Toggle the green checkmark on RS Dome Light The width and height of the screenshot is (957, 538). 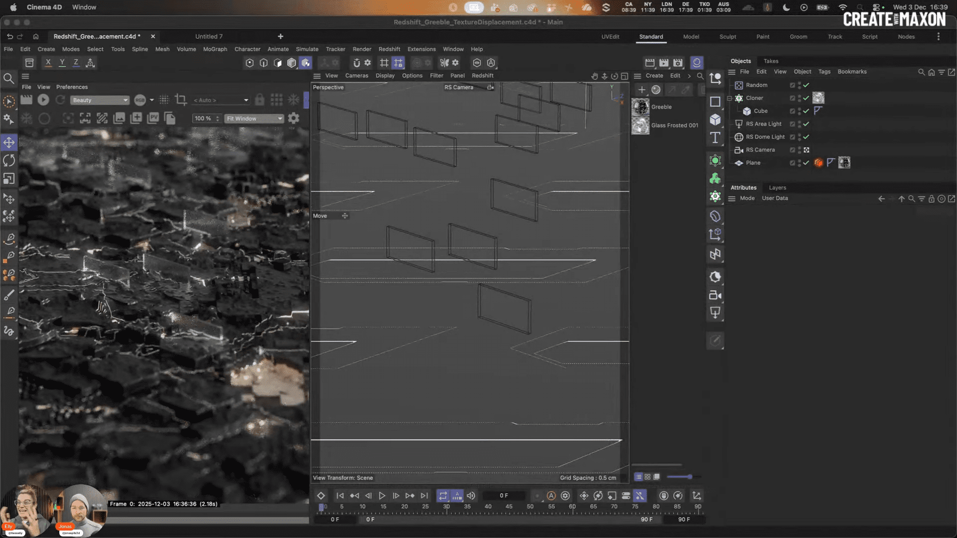point(805,137)
